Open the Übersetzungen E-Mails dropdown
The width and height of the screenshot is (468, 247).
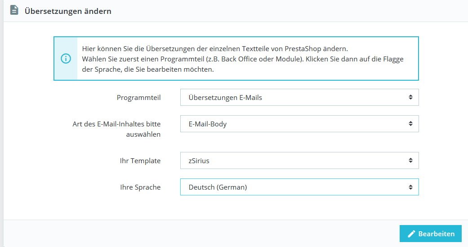click(299, 97)
